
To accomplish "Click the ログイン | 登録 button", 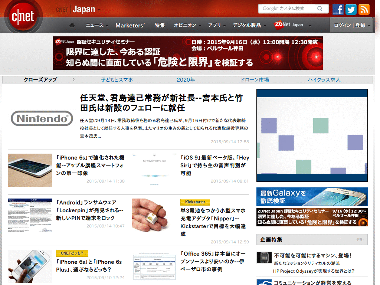I will tap(351, 25).
